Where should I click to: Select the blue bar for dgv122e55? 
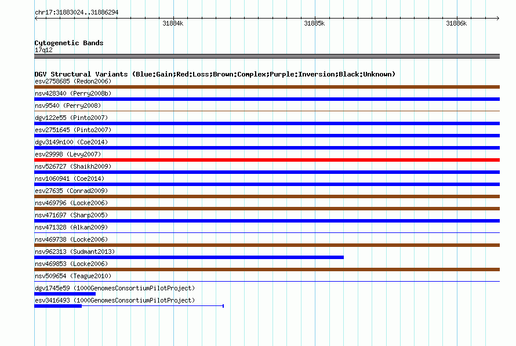coord(267,123)
